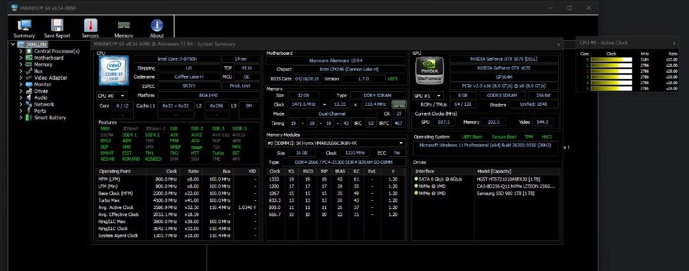Image resolution: width=689 pixels, height=271 pixels.
Task: Click Core 3 clock bar in Active Clock
Action: tap(611, 77)
